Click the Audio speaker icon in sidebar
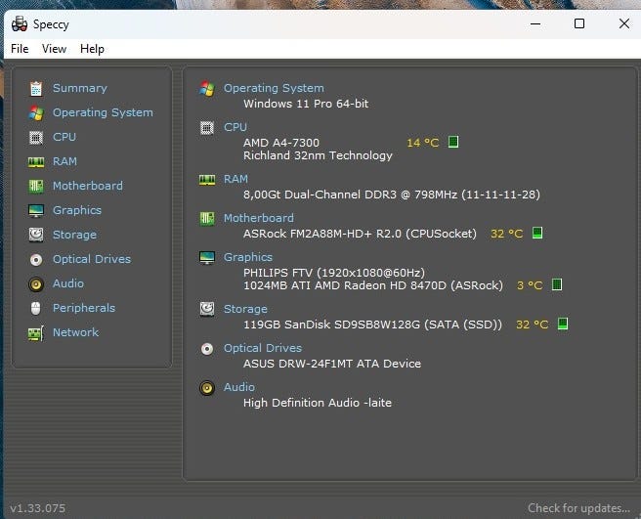 pos(36,283)
